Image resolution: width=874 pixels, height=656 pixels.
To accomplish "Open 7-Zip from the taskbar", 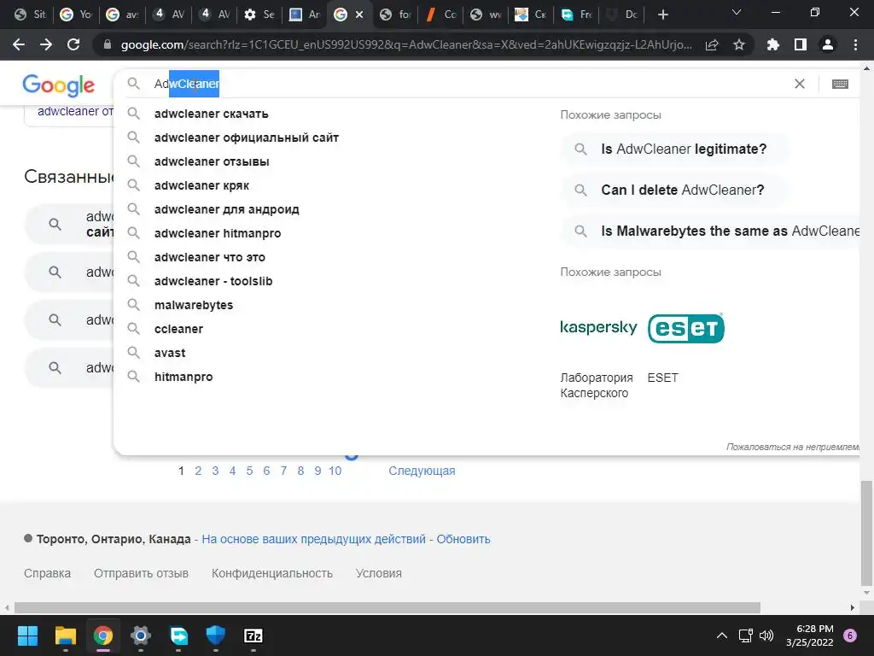I will 253,635.
